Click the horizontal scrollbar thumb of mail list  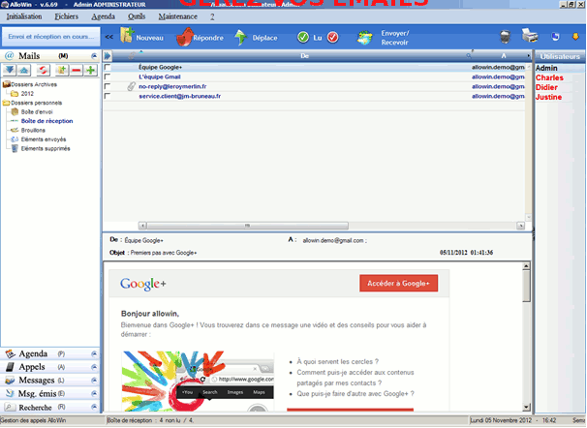pyautogui.click(x=247, y=226)
